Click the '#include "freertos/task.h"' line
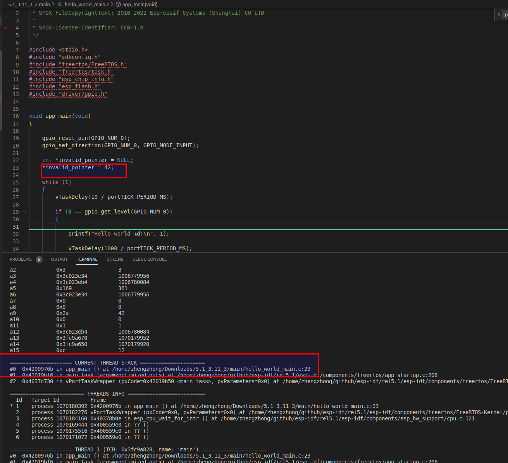 [71, 72]
